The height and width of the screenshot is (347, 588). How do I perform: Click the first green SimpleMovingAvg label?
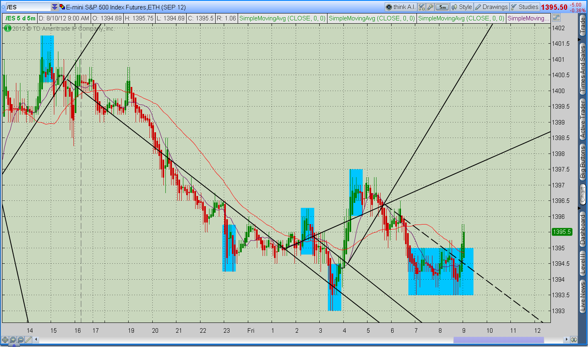282,18
